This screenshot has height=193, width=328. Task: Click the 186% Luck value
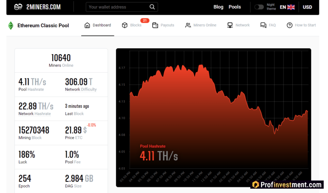pyautogui.click(x=27, y=155)
